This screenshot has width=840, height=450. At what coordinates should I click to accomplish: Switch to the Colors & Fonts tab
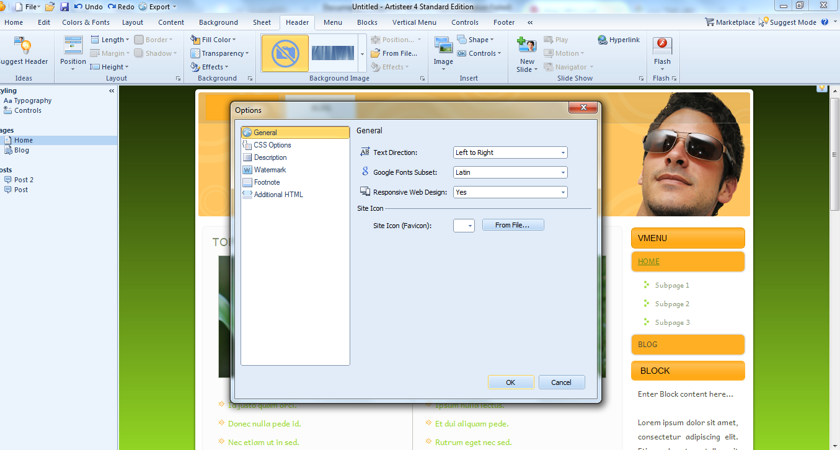point(86,22)
